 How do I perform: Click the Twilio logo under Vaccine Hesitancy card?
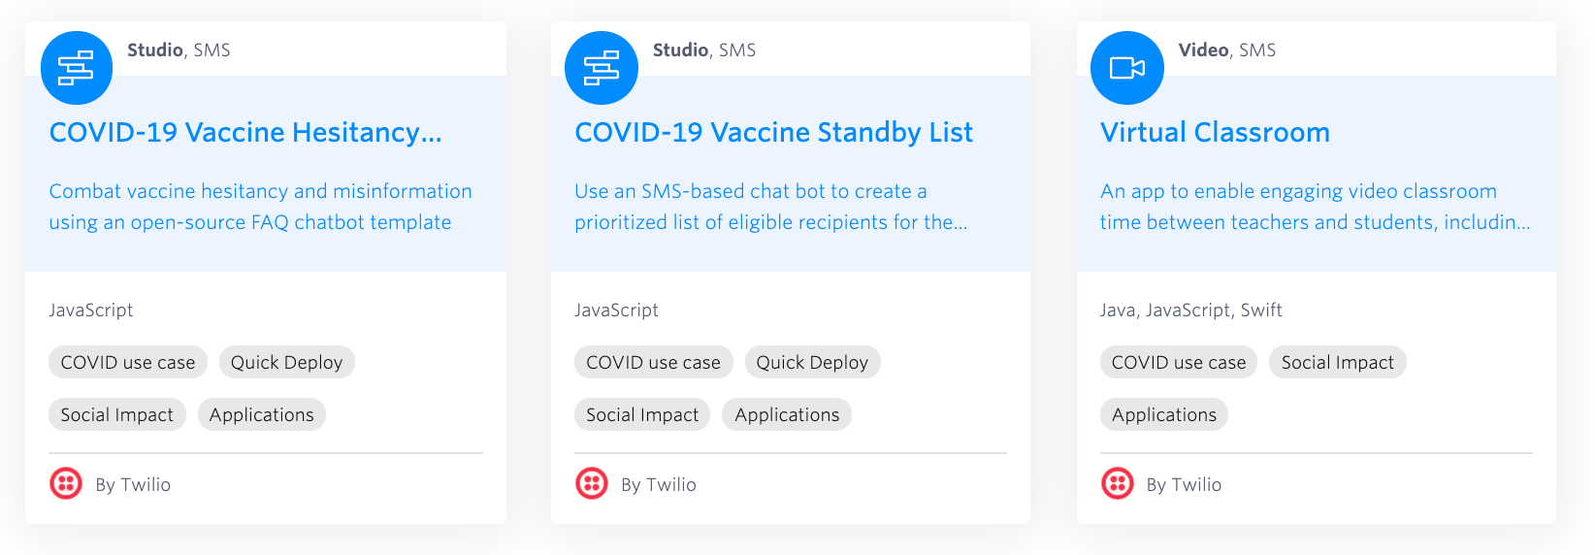point(66,483)
